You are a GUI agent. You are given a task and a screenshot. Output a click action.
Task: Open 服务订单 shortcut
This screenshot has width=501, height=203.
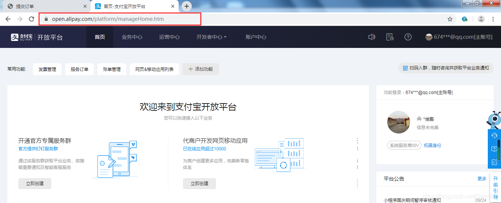pos(80,69)
